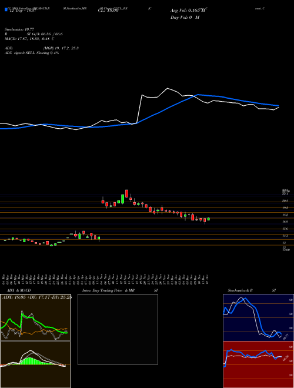Click the blue 12-day SMA legend square
This screenshot has width=294, height=388.
coord(6,9)
